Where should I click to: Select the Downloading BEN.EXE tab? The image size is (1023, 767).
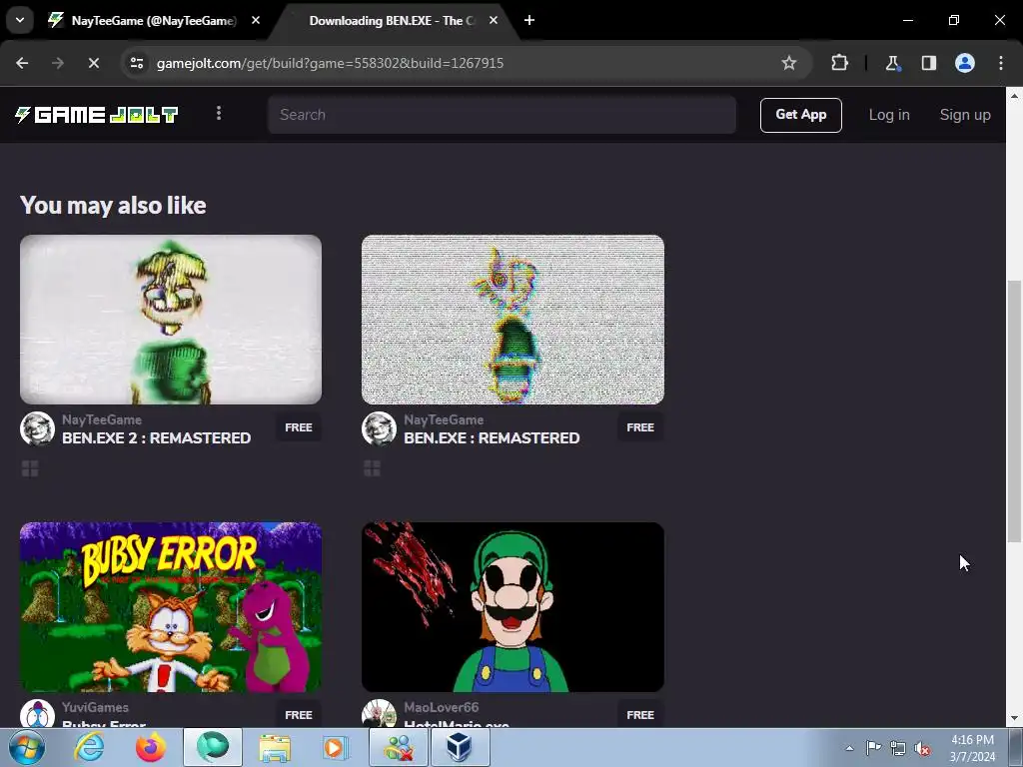(x=392, y=21)
